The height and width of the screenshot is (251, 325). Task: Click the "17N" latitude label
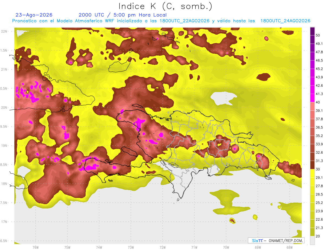pyautogui.click(x=4, y=222)
